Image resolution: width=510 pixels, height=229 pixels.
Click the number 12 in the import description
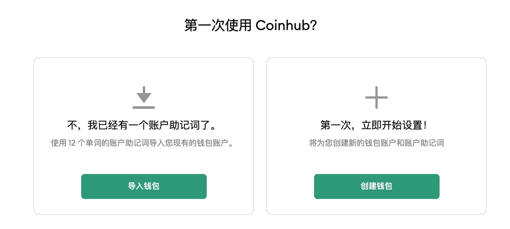[x=72, y=143]
